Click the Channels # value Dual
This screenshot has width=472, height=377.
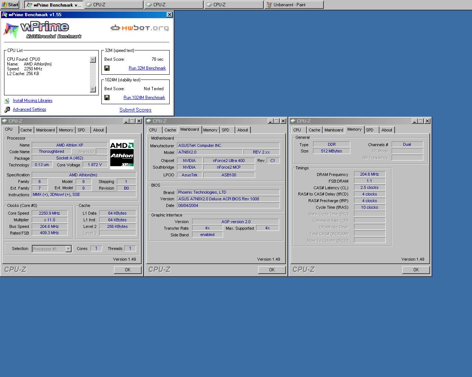pyautogui.click(x=407, y=144)
